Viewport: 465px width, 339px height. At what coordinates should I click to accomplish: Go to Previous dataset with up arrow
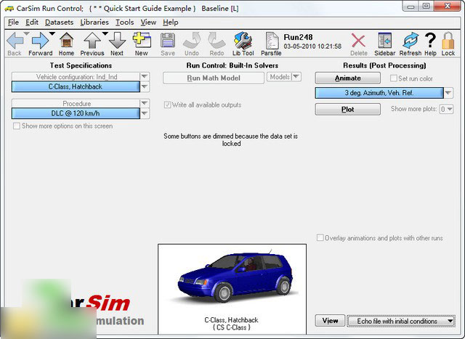92,44
